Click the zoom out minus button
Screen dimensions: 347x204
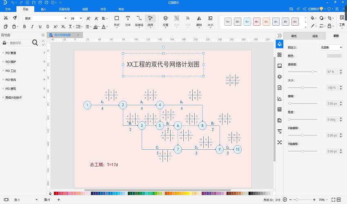click(x=291, y=200)
